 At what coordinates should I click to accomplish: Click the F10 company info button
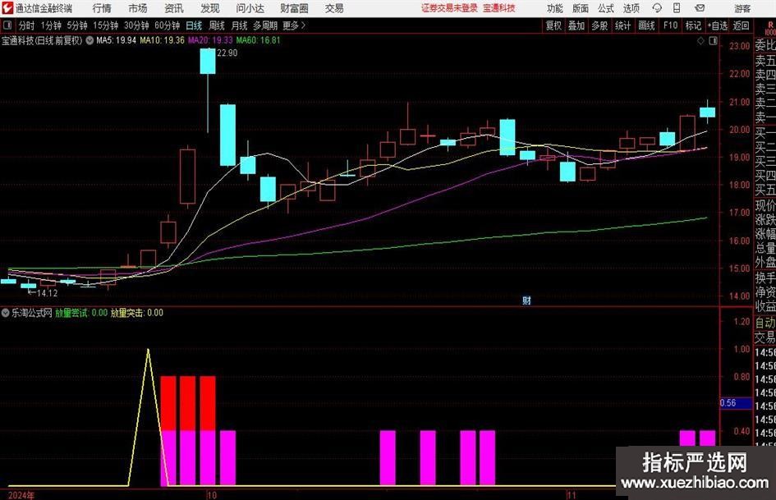coord(670,25)
